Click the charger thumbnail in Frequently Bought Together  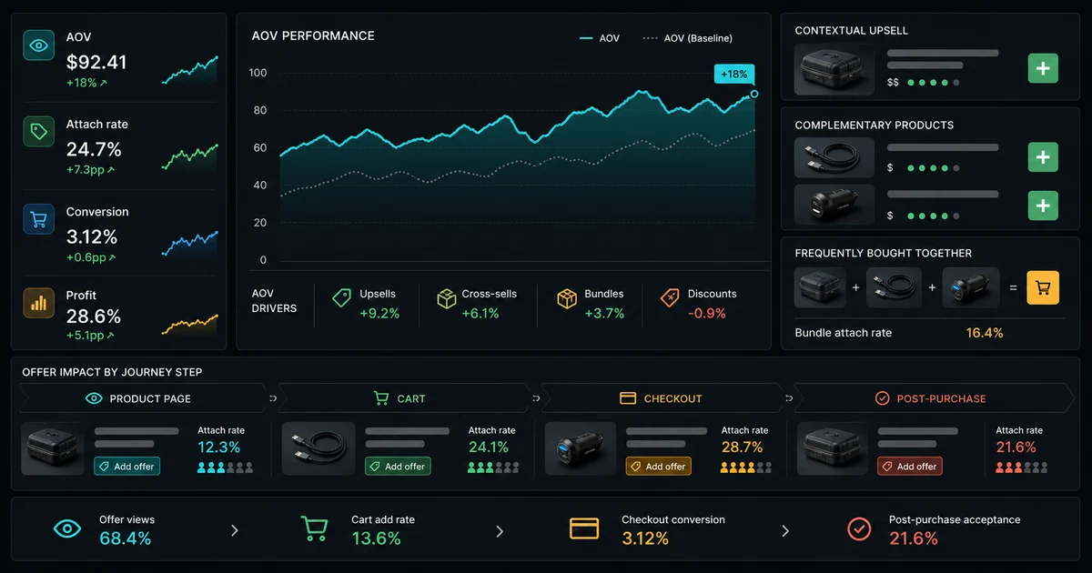[971, 287]
